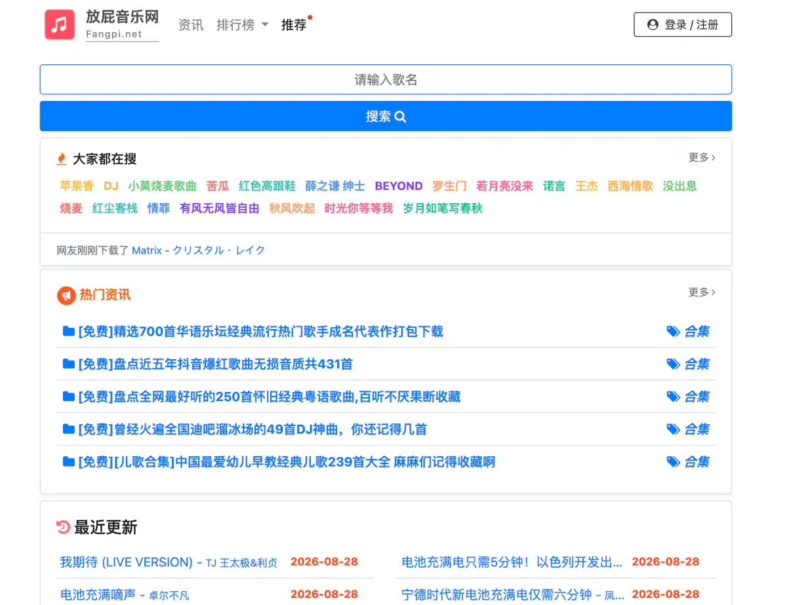This screenshot has width=787, height=605.
Task: Click 合集 tag in 儿歌合集 row
Action: click(x=696, y=463)
